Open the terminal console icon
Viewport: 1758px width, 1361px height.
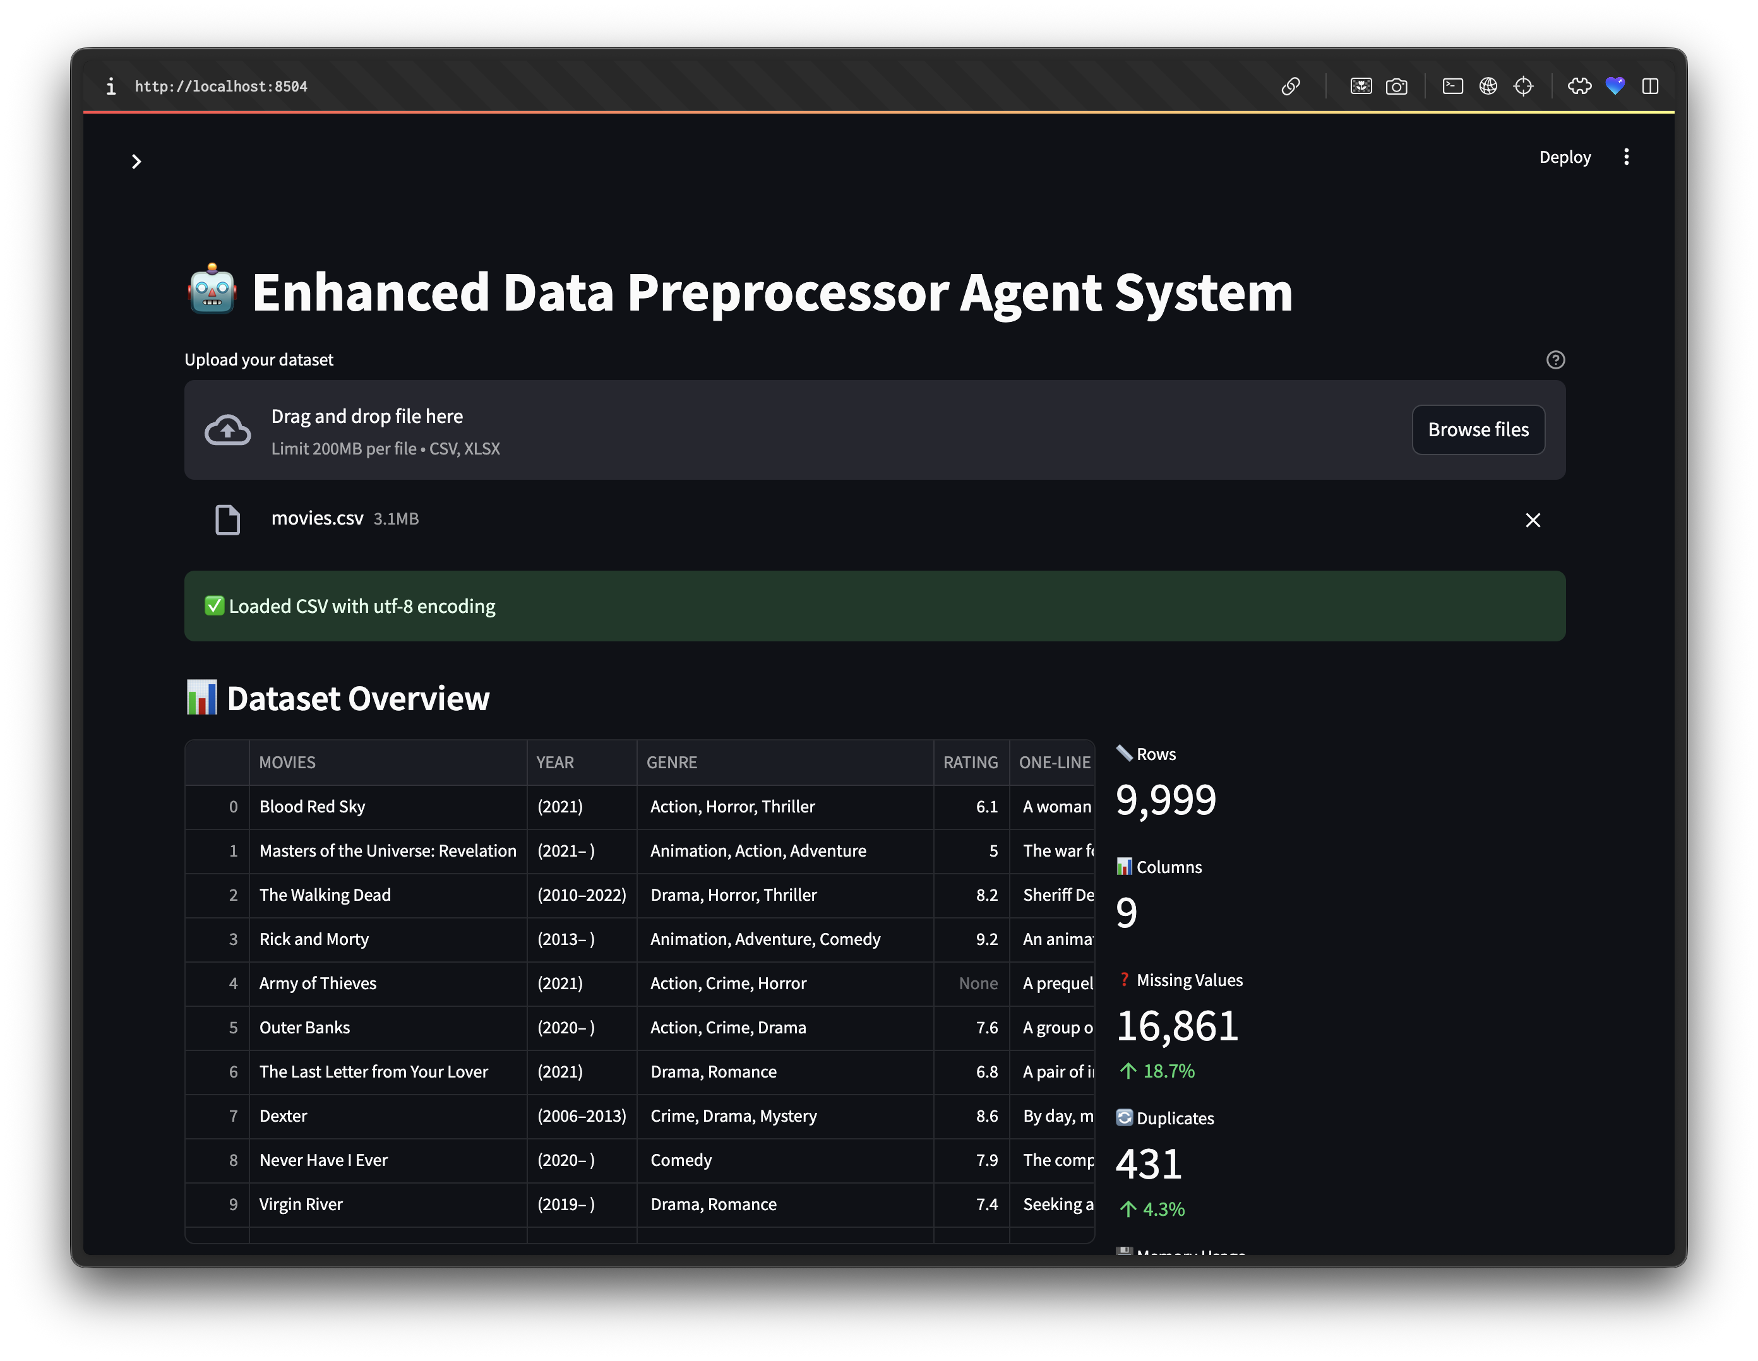[1452, 86]
